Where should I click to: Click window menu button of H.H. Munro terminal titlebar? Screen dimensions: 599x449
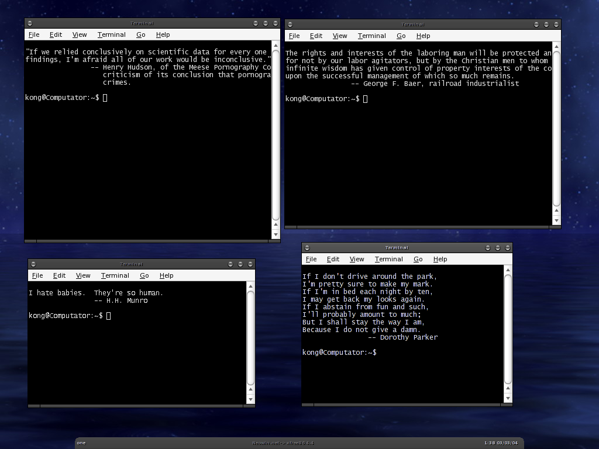pyautogui.click(x=33, y=264)
